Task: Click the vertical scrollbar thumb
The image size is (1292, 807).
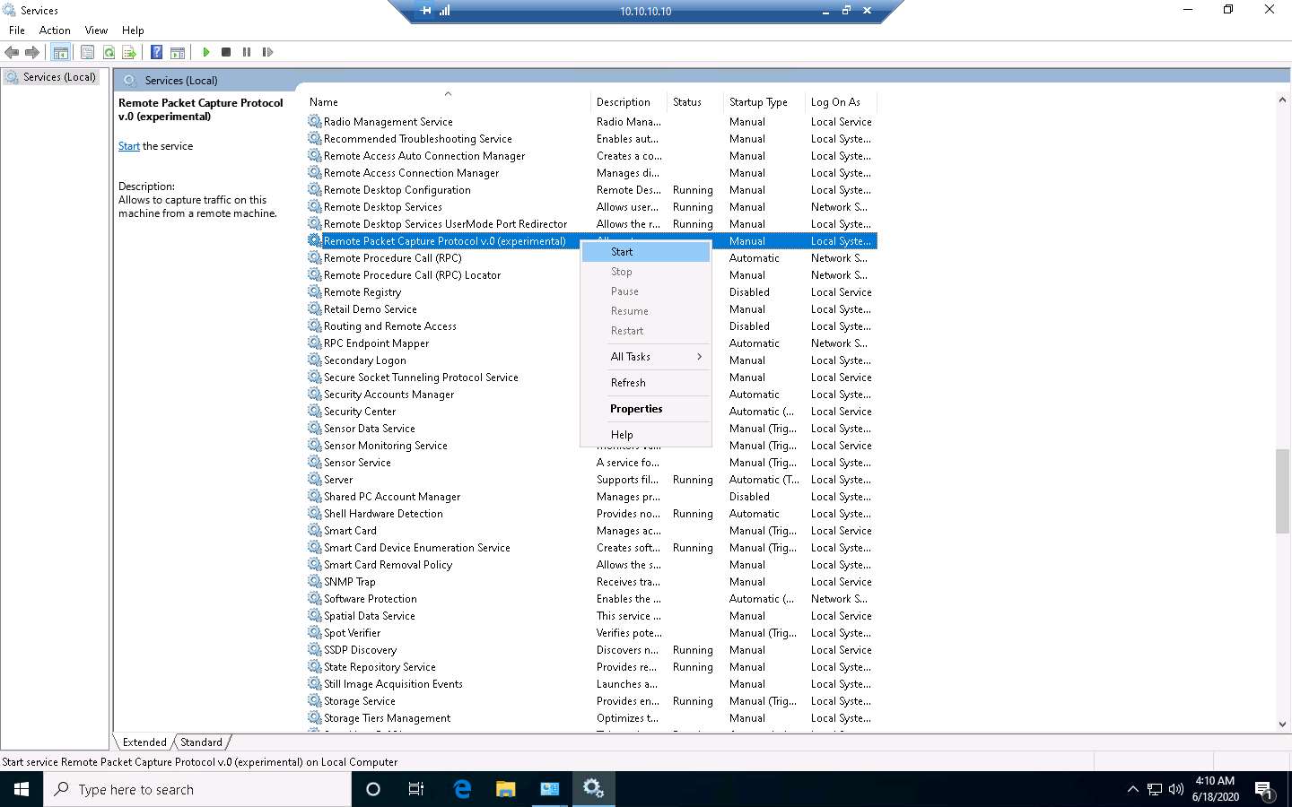Action: pos(1282,491)
